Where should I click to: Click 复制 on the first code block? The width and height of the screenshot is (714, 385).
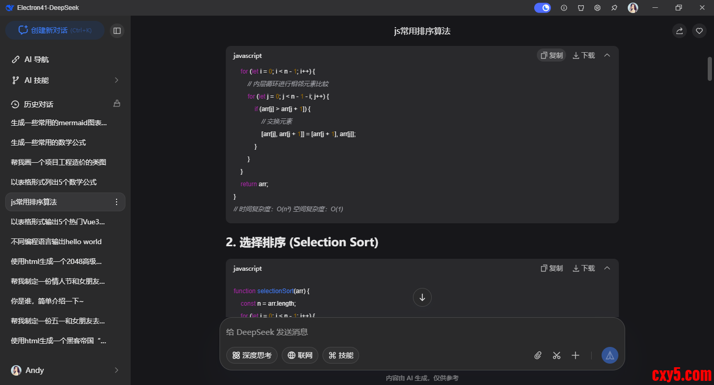click(551, 55)
